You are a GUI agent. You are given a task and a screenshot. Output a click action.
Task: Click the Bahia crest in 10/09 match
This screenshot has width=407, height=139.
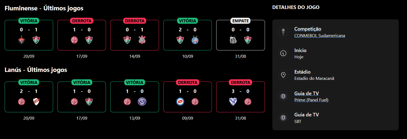click(x=195, y=40)
